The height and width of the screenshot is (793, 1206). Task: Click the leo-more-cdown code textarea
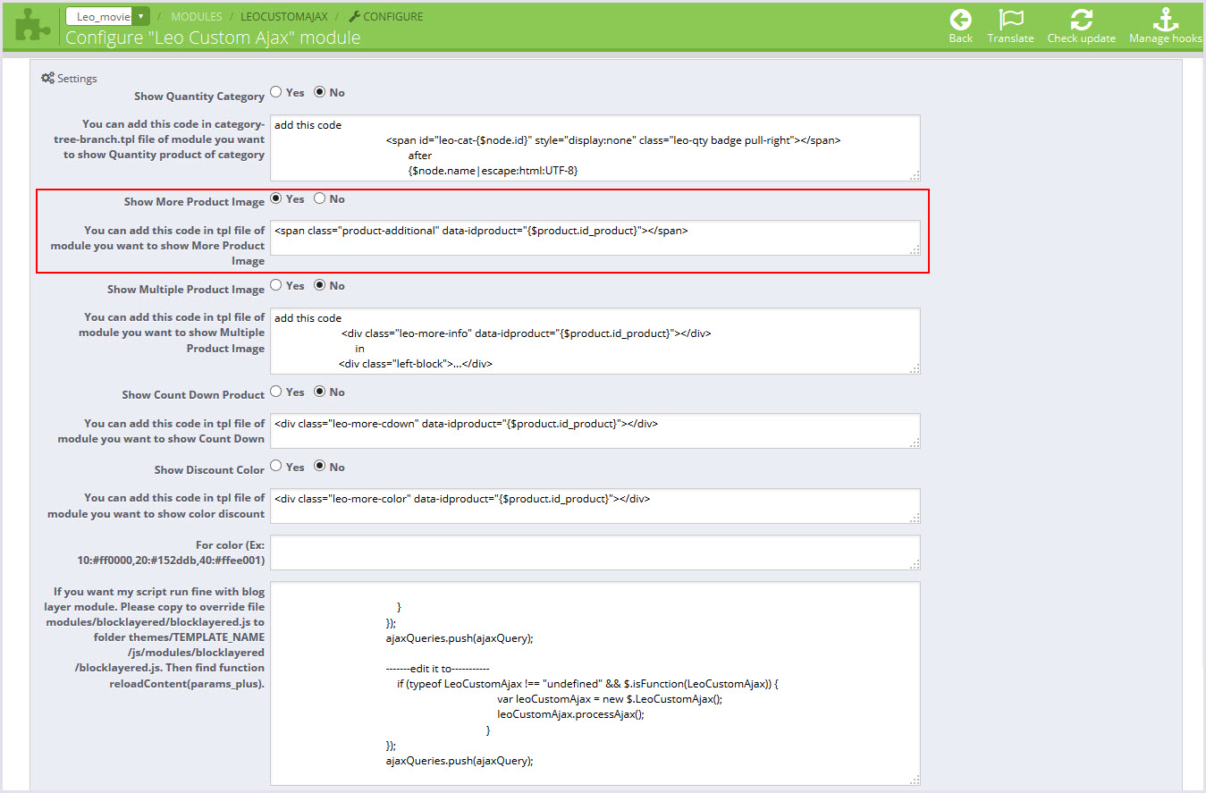pyautogui.click(x=595, y=431)
